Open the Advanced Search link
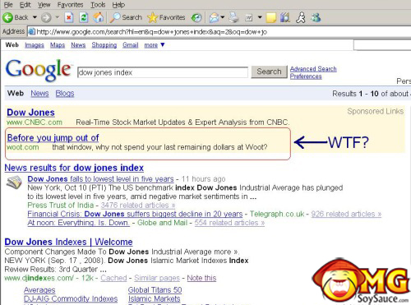The image size is (411, 305). click(x=313, y=69)
